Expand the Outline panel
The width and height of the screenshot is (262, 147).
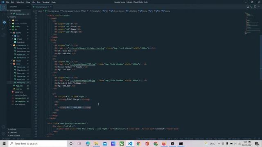pos(19,129)
